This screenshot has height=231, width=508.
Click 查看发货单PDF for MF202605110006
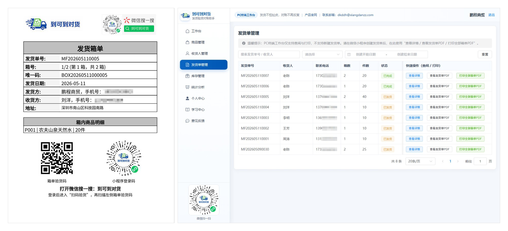tap(440, 86)
